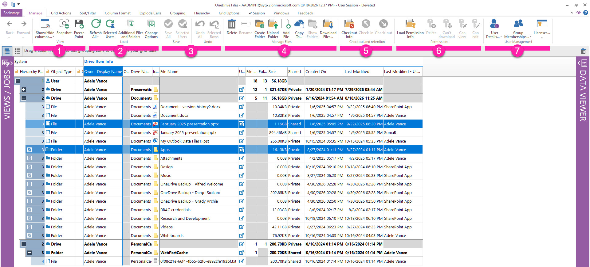The width and height of the screenshot is (590, 267).
Task: Tick checkbox on OneDrive Backup - Alfred Welcome row
Action: 29,184
